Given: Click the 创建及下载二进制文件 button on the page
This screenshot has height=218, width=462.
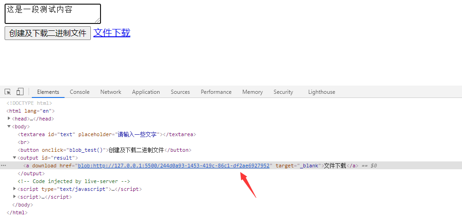Looking at the screenshot, I should (x=48, y=33).
